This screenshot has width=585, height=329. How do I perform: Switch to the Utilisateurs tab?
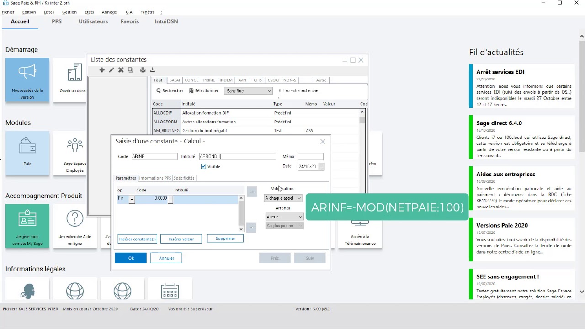[x=93, y=21]
